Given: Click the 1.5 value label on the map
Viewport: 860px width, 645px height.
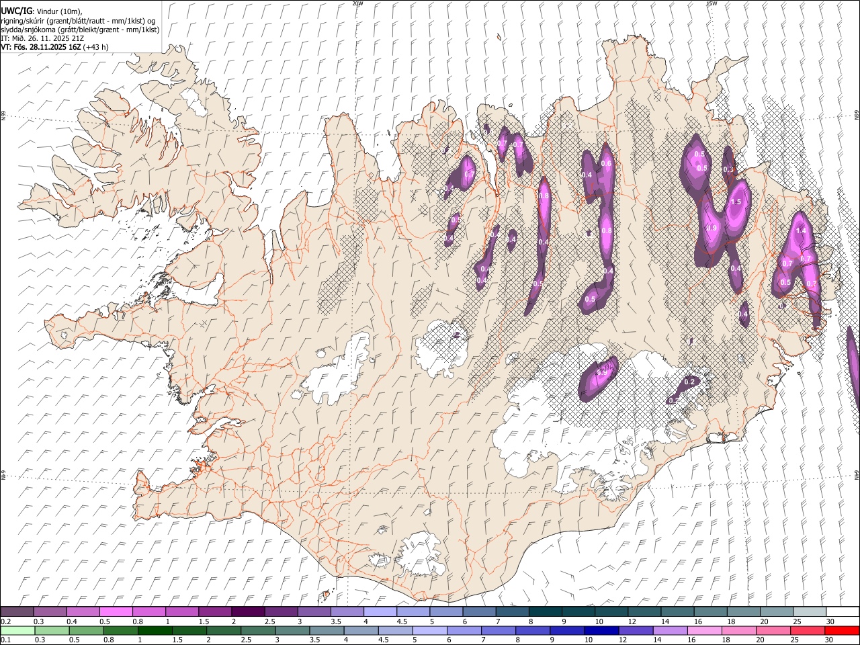Looking at the screenshot, I should pyautogui.click(x=735, y=202).
